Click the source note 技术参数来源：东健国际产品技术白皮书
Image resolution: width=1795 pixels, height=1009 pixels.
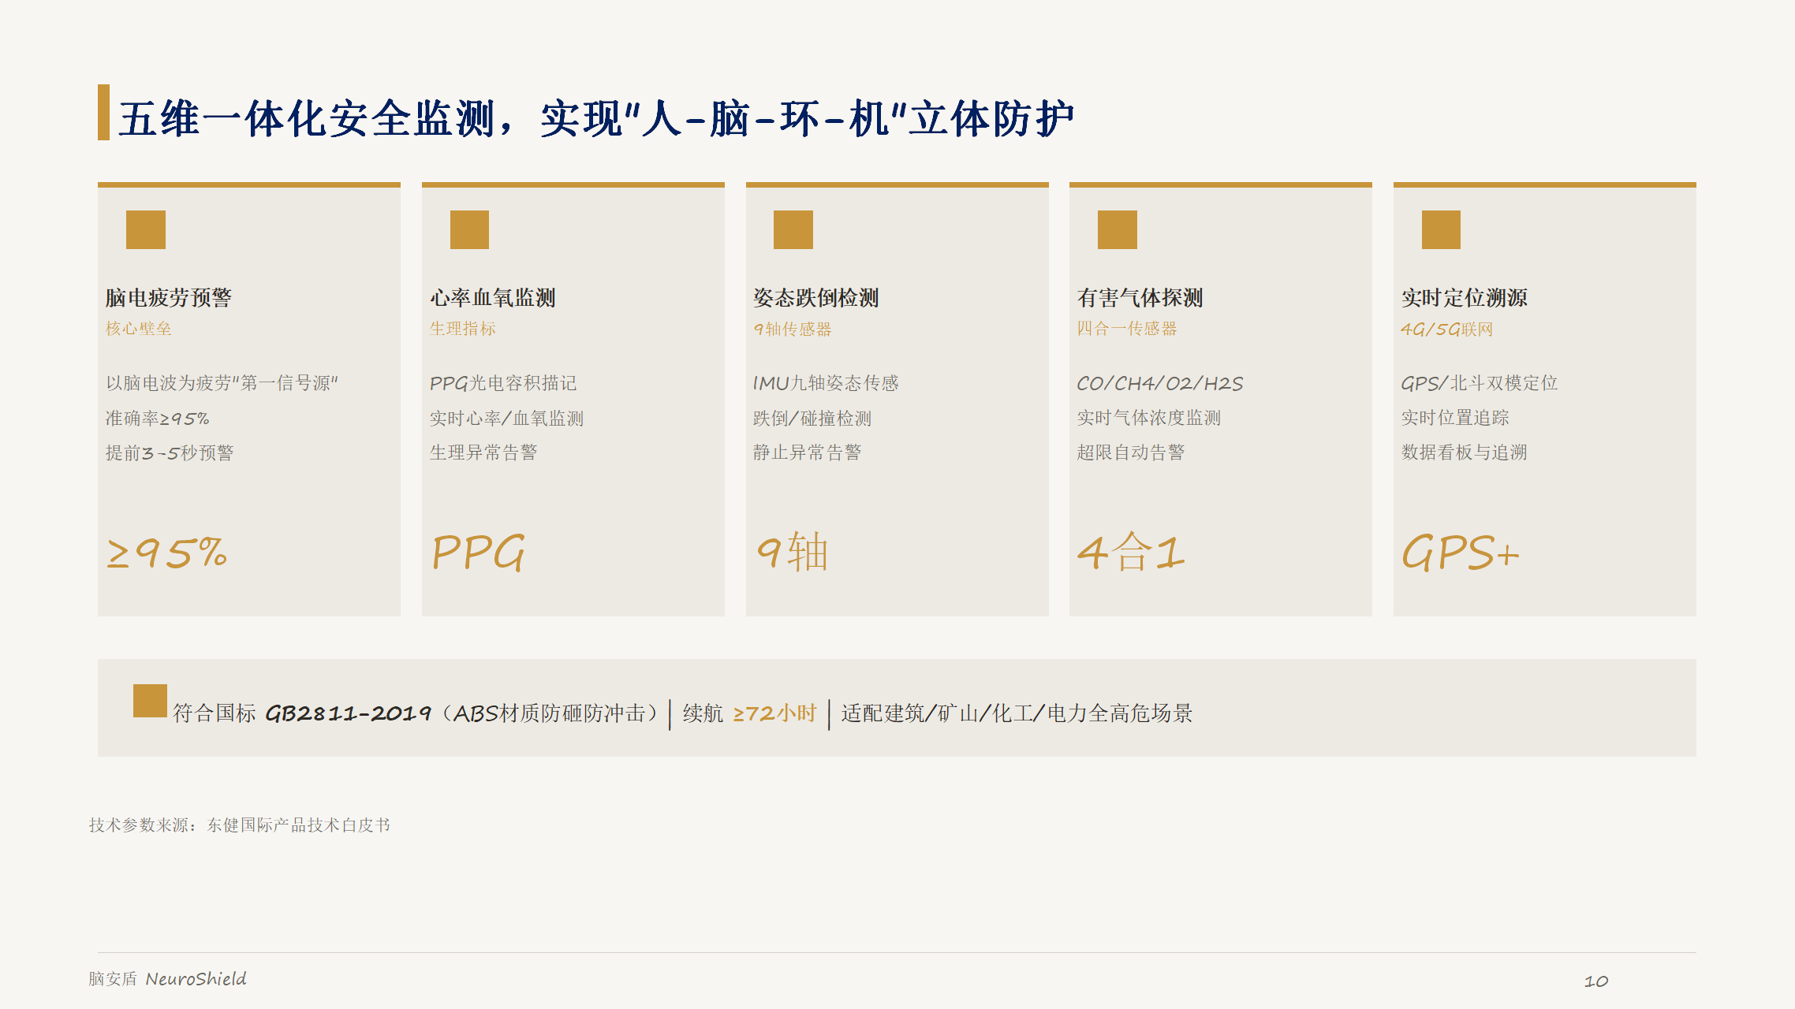click(x=240, y=825)
